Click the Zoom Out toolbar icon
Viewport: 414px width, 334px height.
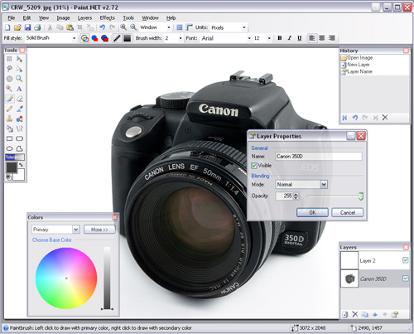[133, 27]
